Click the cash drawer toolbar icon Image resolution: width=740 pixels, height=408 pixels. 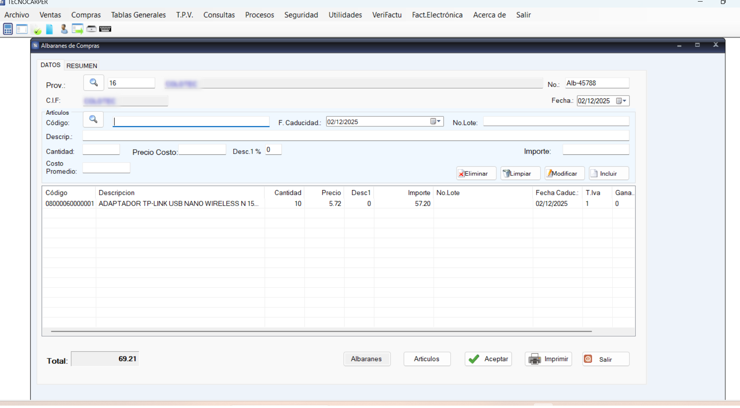tap(91, 29)
